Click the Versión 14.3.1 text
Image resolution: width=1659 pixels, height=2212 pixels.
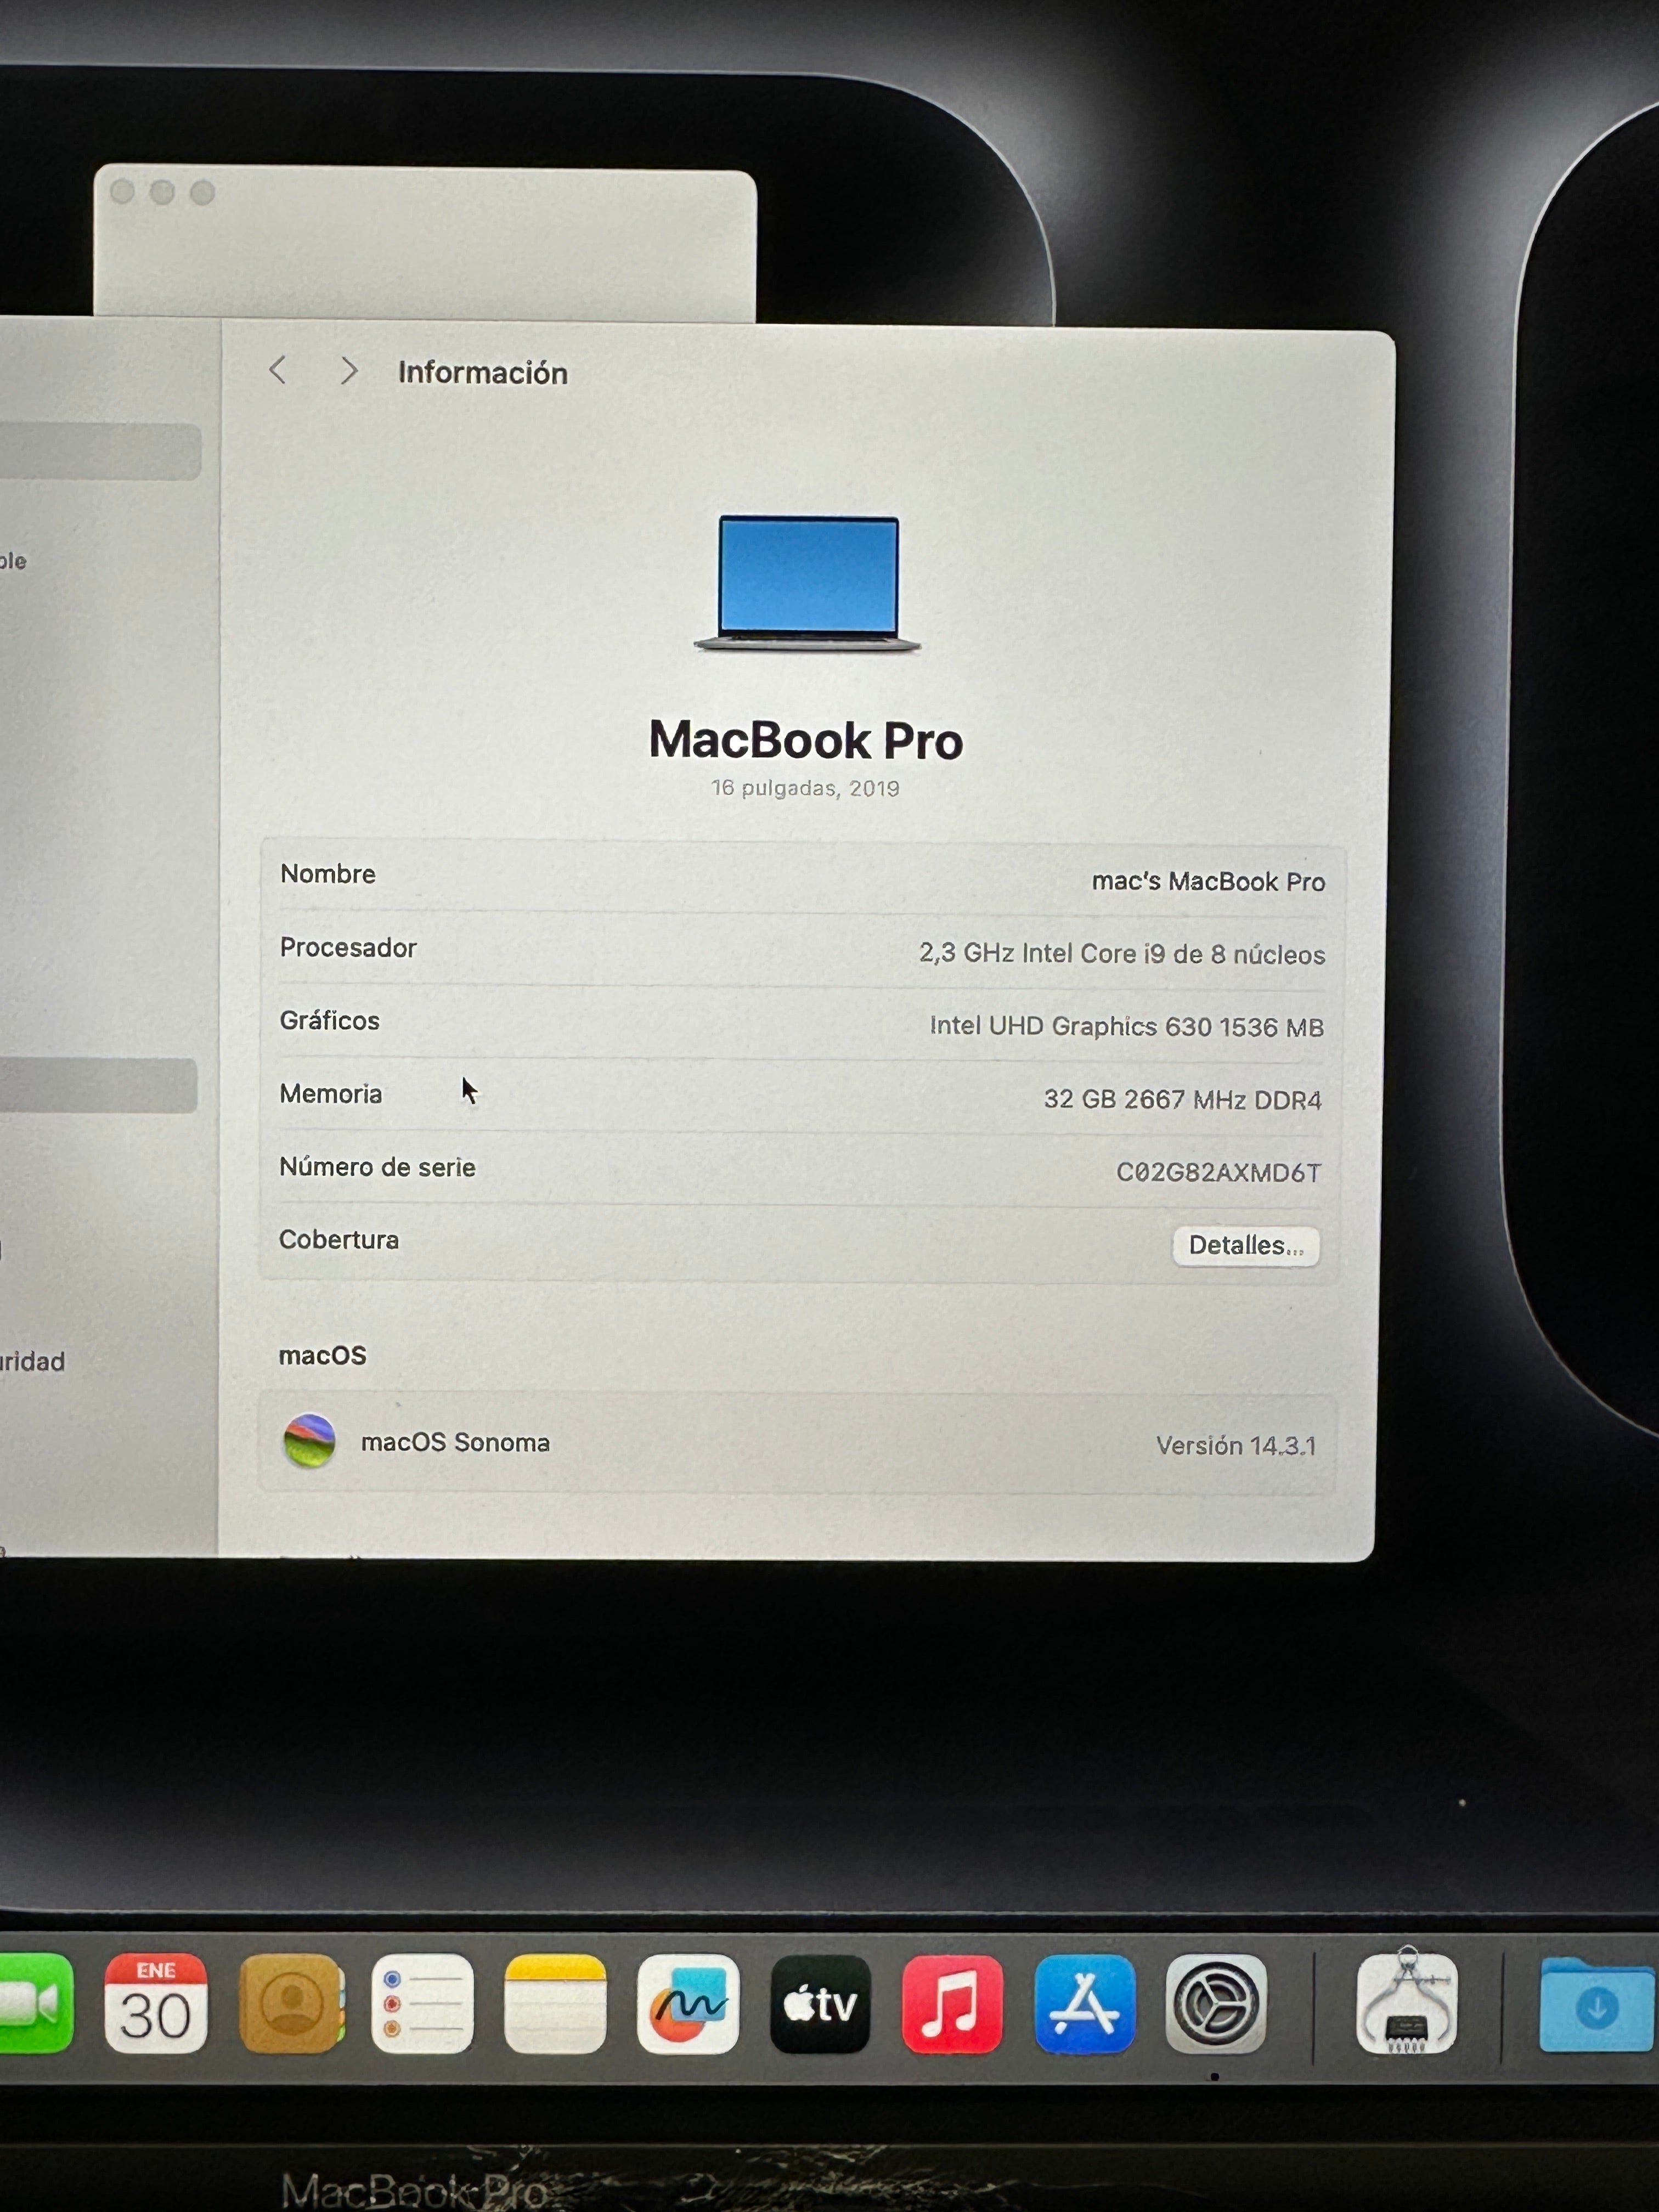pyautogui.click(x=1236, y=1445)
